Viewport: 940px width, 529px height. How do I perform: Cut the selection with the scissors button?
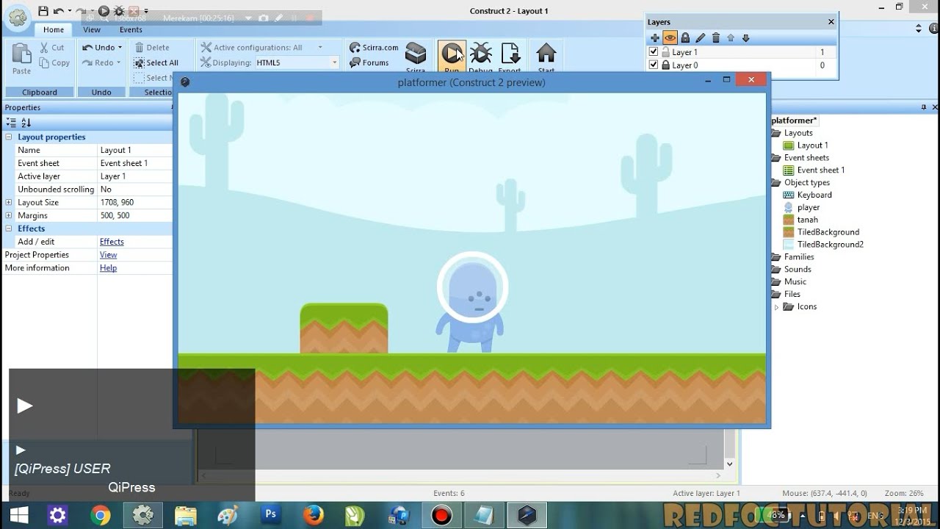(52, 48)
